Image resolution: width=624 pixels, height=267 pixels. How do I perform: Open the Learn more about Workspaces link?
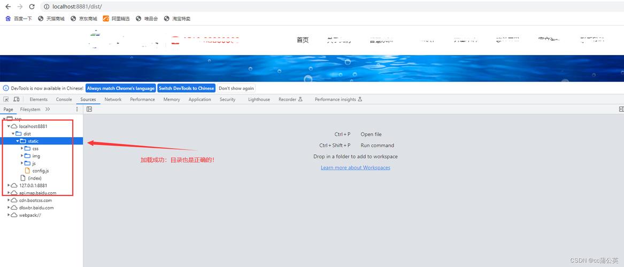point(356,168)
